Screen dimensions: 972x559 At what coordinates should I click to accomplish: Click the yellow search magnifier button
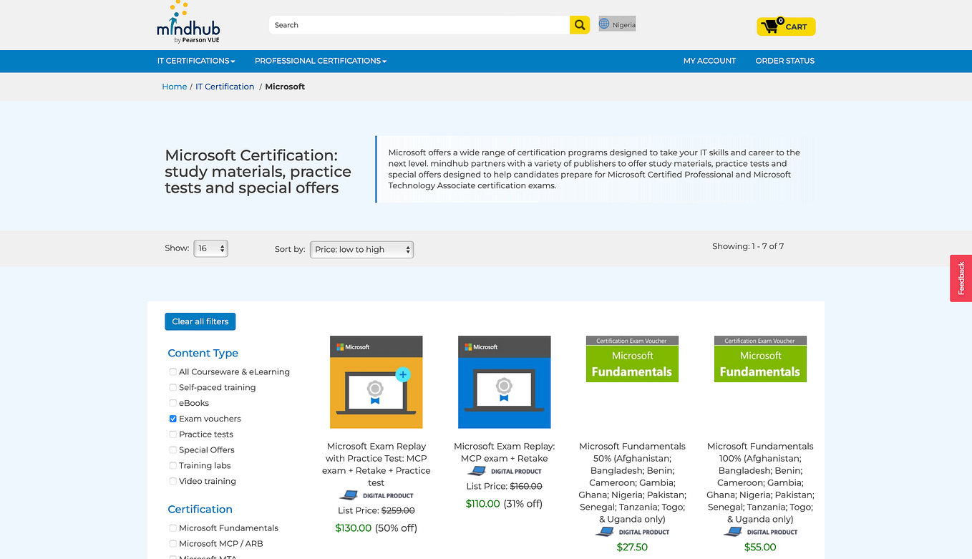pos(580,25)
